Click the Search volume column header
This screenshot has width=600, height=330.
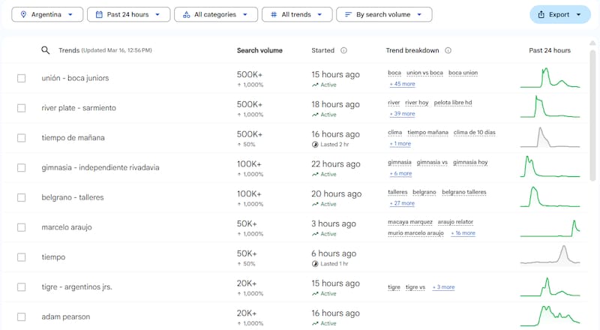(x=259, y=50)
